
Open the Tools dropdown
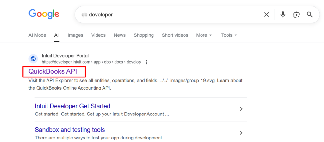(229, 35)
